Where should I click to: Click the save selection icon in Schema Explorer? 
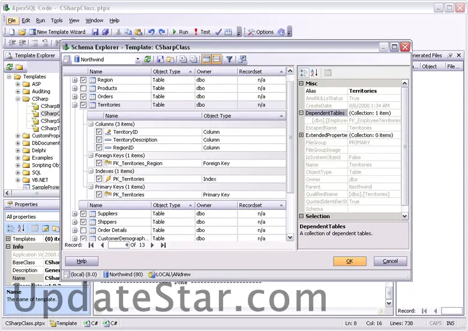pos(160,59)
